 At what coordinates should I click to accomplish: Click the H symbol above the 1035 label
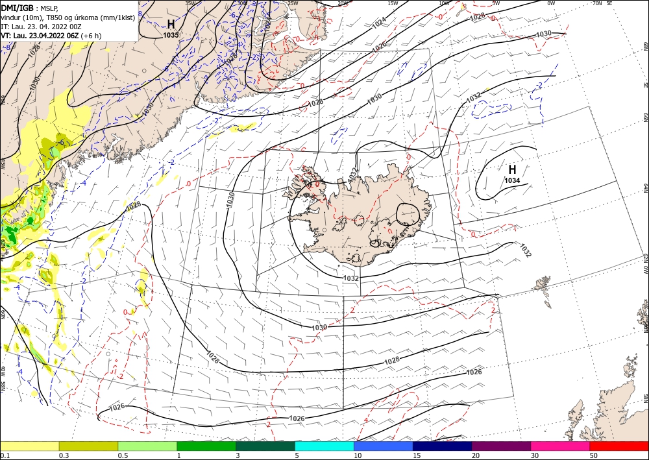171,23
